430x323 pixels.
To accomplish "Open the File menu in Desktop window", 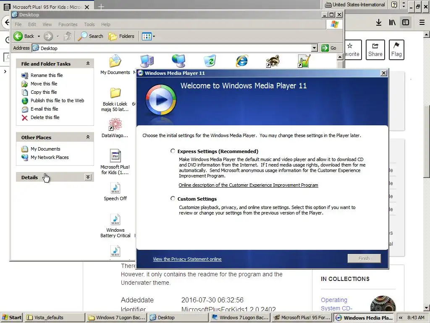I will click(18, 24).
